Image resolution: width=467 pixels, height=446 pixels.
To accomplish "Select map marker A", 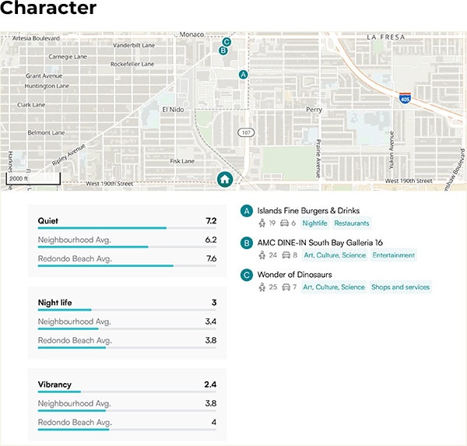I will point(244,75).
